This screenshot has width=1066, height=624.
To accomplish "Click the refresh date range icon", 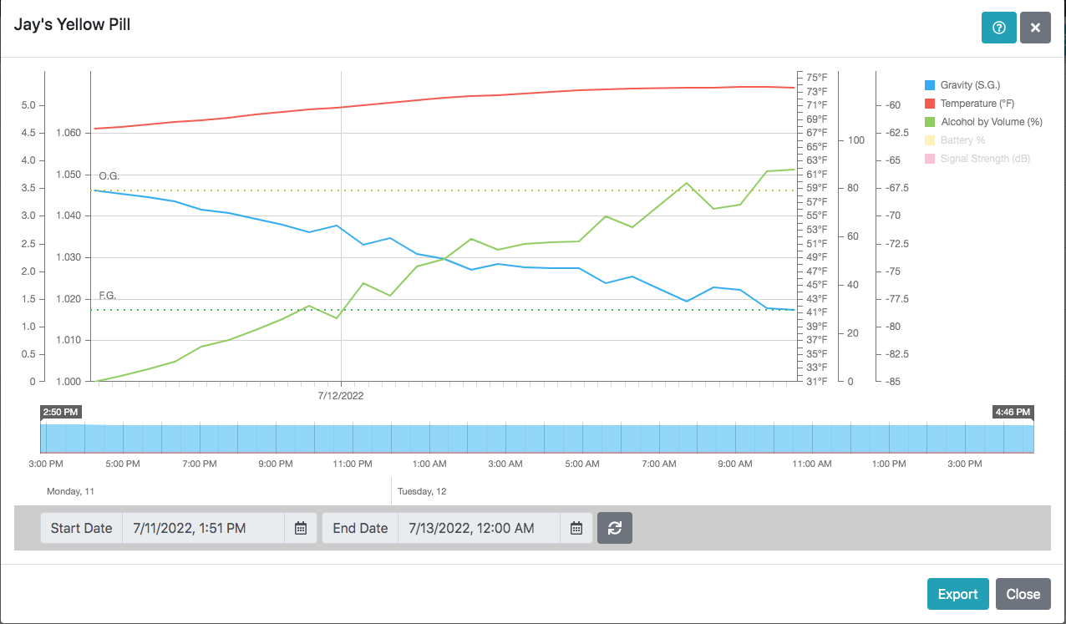I will pyautogui.click(x=615, y=528).
